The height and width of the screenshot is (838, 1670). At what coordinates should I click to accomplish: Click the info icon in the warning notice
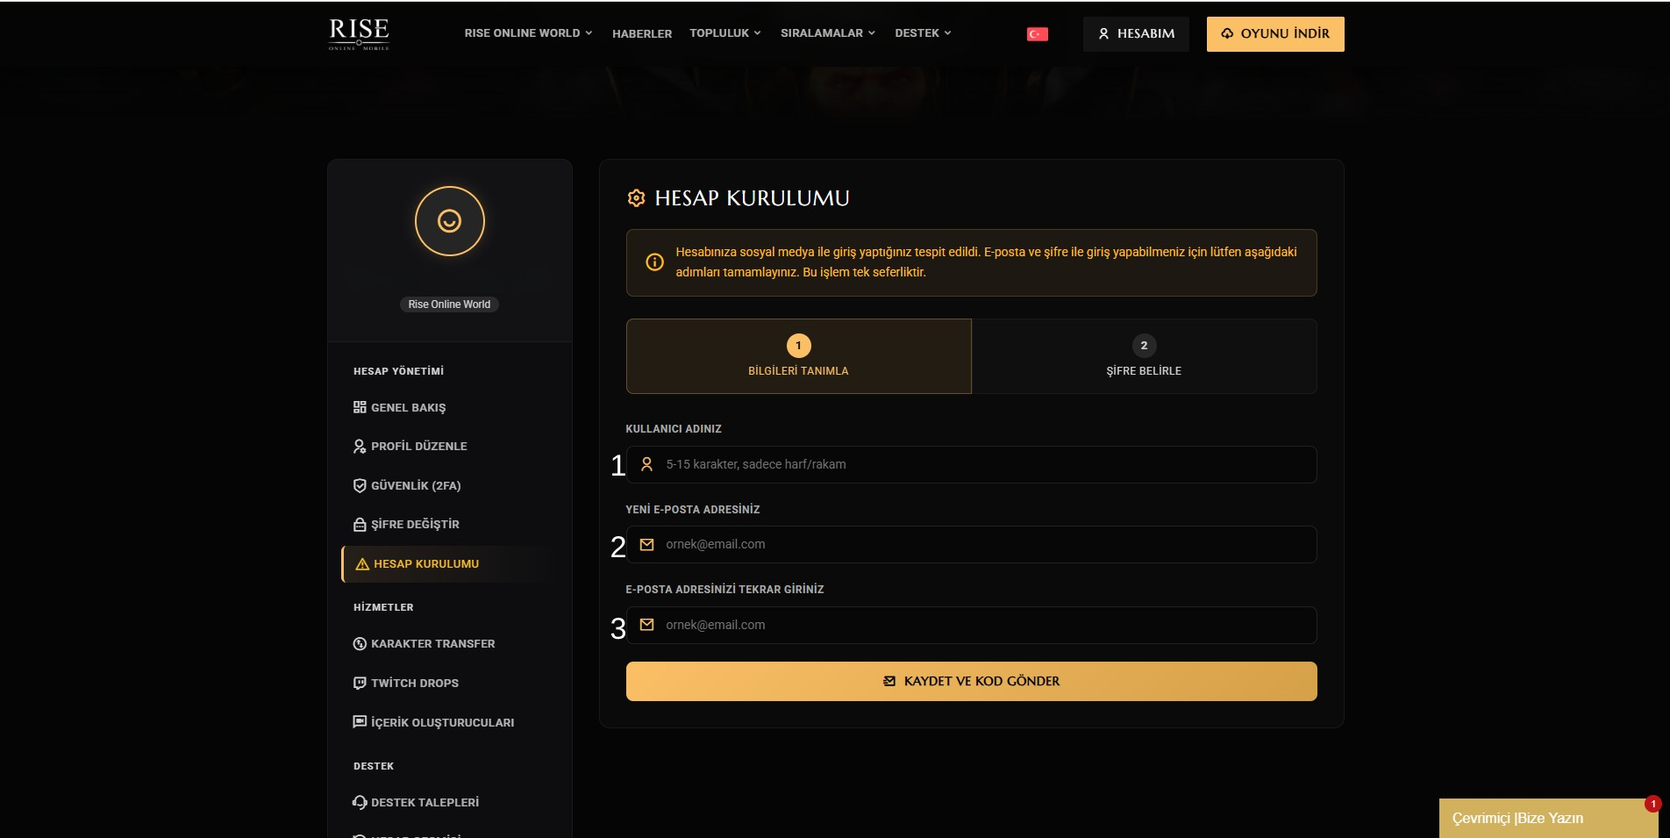tap(654, 261)
